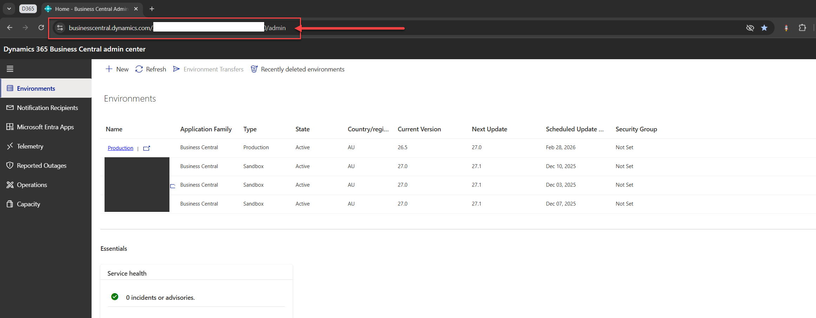Click the 26.5 current version cell
The height and width of the screenshot is (318, 816).
coord(402,147)
